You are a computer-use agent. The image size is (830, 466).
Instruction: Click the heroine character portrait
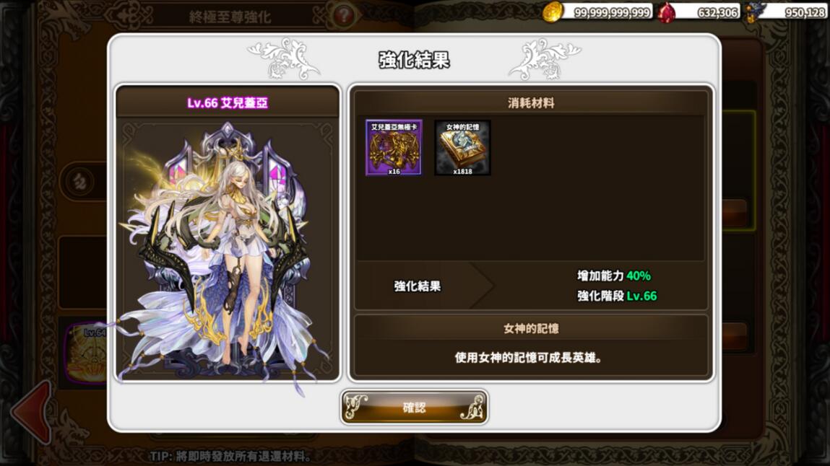tap(228, 250)
